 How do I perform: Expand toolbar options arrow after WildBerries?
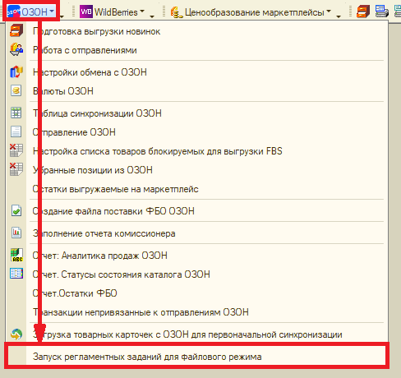pos(152,16)
